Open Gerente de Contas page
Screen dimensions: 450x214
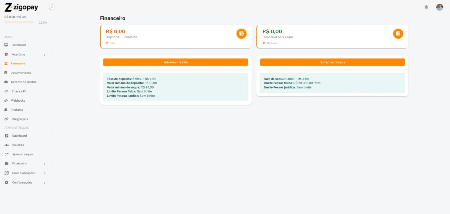click(23, 82)
